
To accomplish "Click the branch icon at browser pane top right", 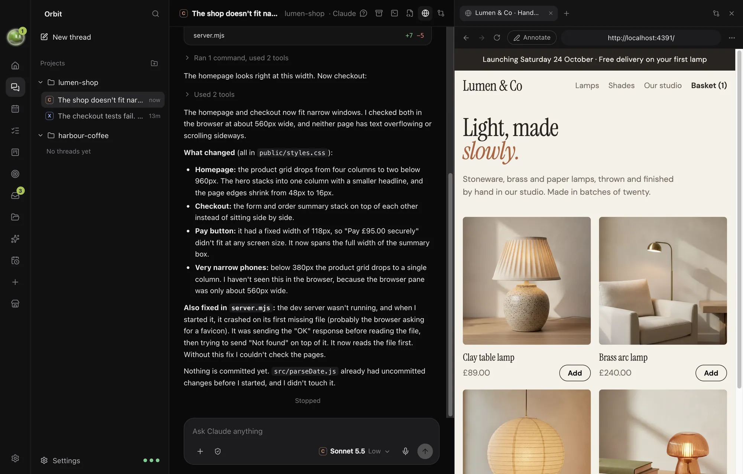I will 716,13.
